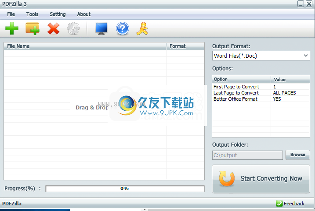Image resolution: width=315 pixels, height=211 pixels.
Task: Click the yellow running man icon
Action: (x=142, y=28)
